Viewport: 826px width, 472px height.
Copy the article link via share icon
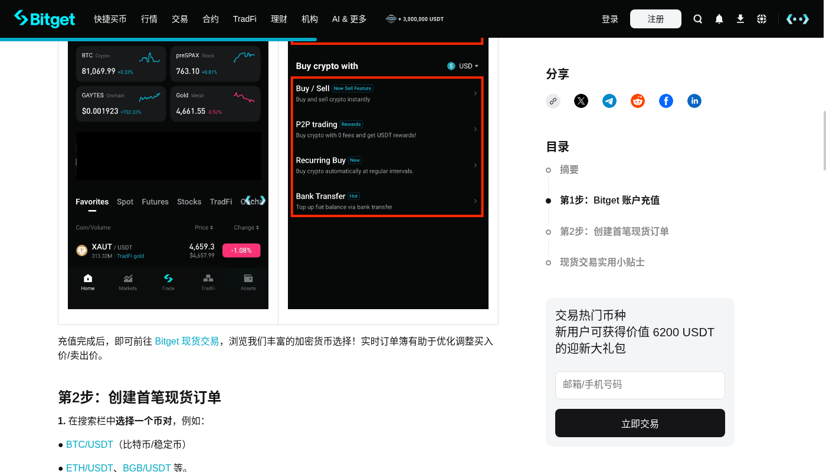pos(553,101)
